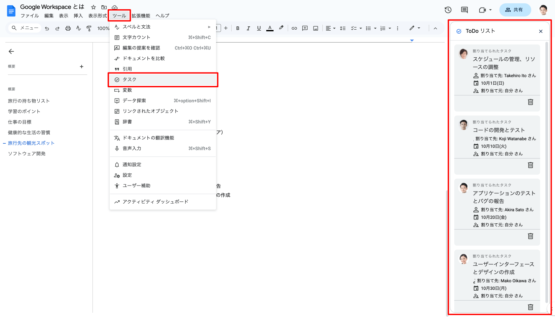Open version history clock icon
Viewport: 555px width, 318px height.
click(x=448, y=10)
